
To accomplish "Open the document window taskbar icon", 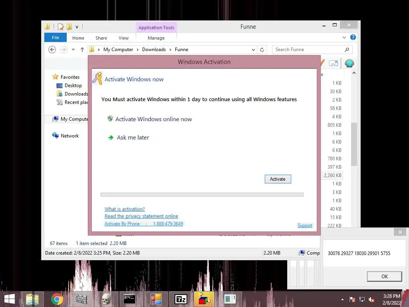I will [230, 299].
